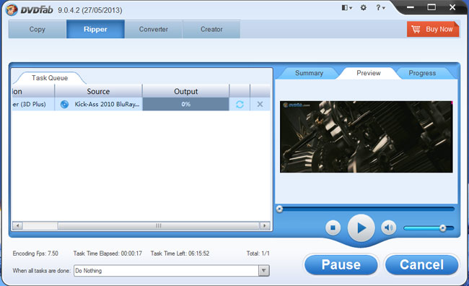This screenshot has height=286, width=469.
Task: Open the skin/theme dropdown icon
Action: (346, 8)
